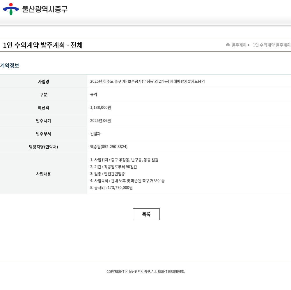Image resolution: width=291 pixels, height=290 pixels.
Task: Select the project name text starting with 2025년 하수도
Action: click(147, 82)
